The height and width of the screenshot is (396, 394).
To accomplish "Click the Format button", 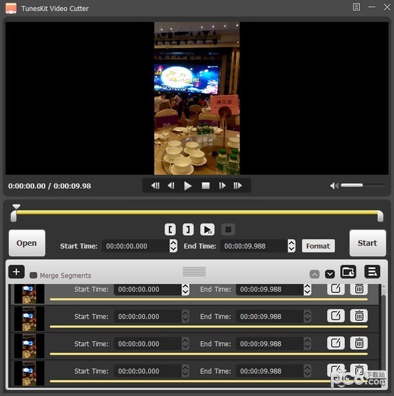I will pyautogui.click(x=318, y=246).
